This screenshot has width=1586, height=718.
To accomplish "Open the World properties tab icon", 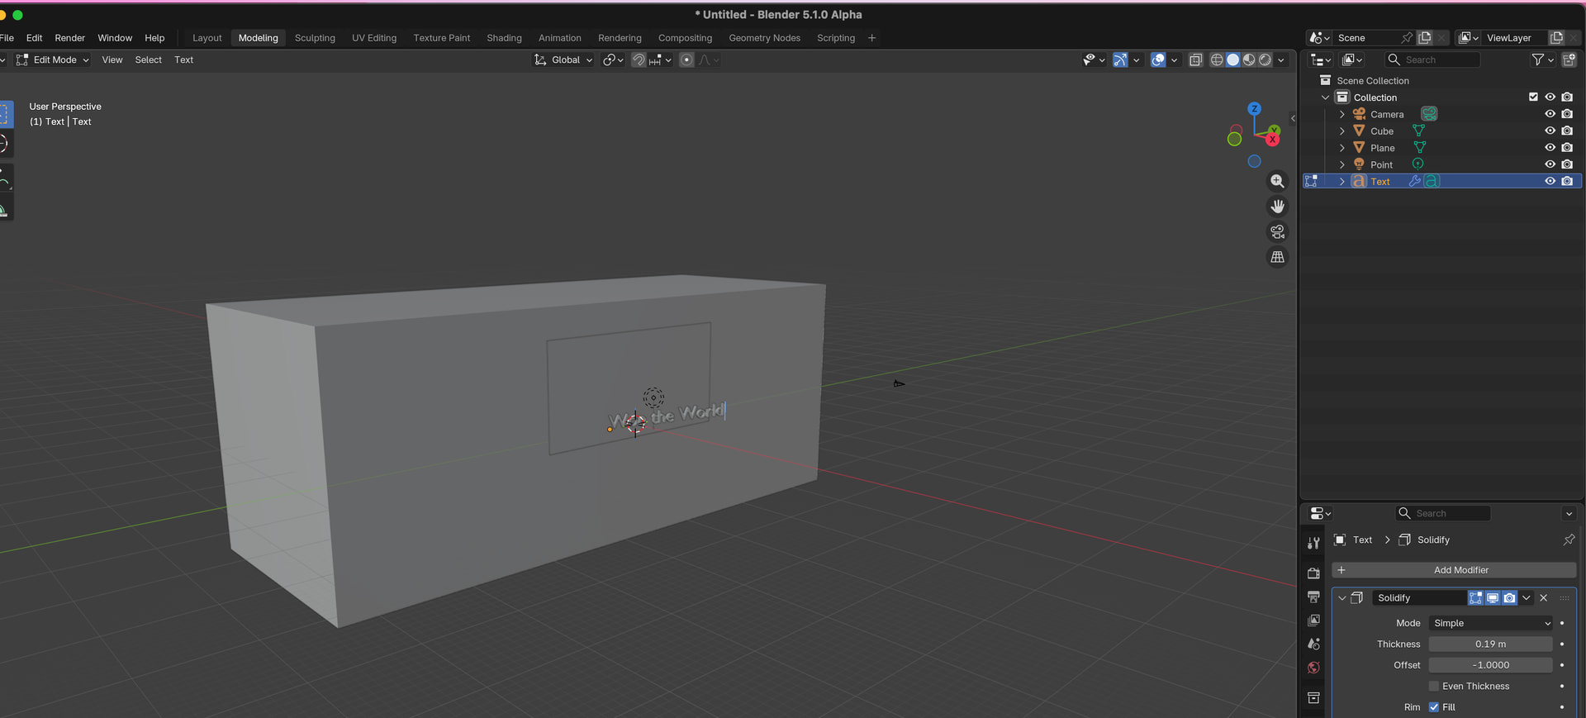I will (x=1313, y=668).
